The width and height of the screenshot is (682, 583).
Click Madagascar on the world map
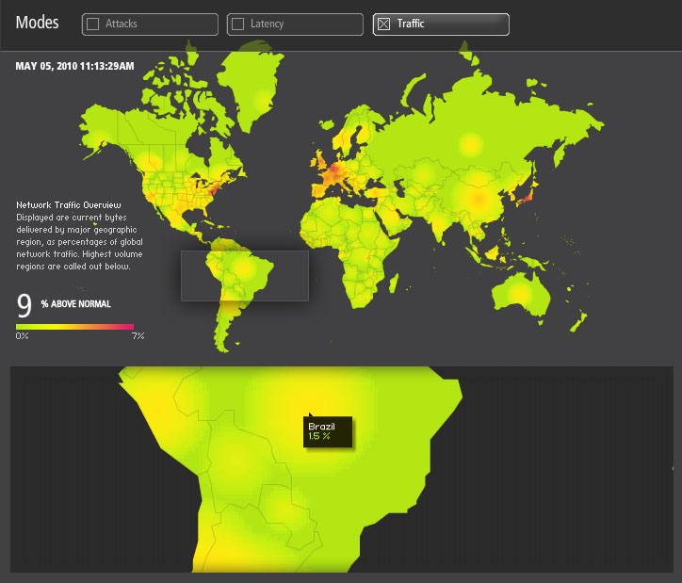pyautogui.click(x=393, y=283)
